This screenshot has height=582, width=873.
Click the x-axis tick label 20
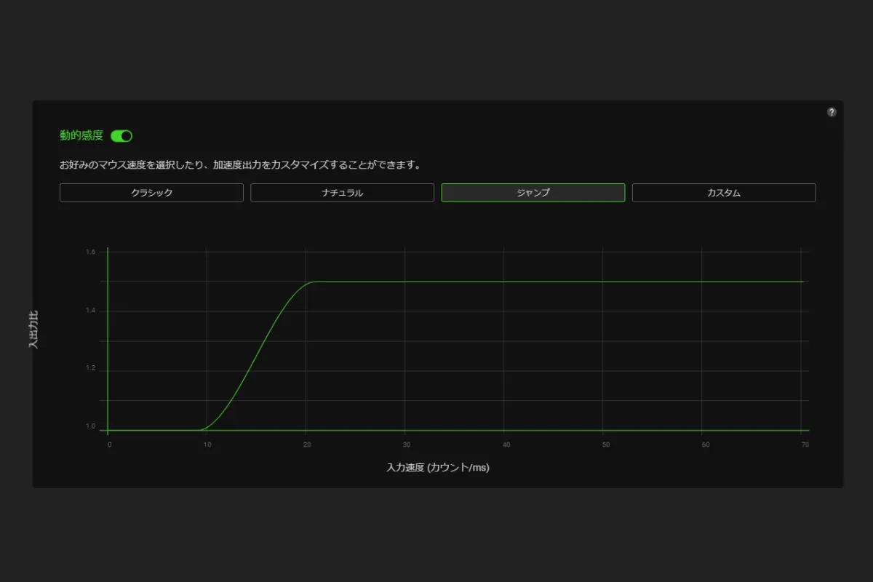click(x=306, y=445)
